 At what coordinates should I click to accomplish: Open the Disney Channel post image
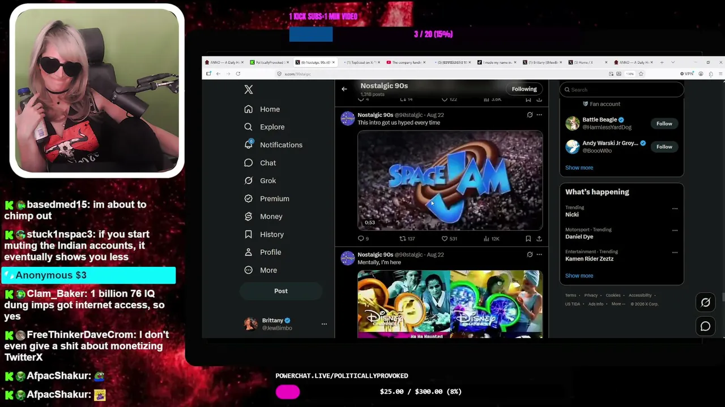tap(450, 304)
